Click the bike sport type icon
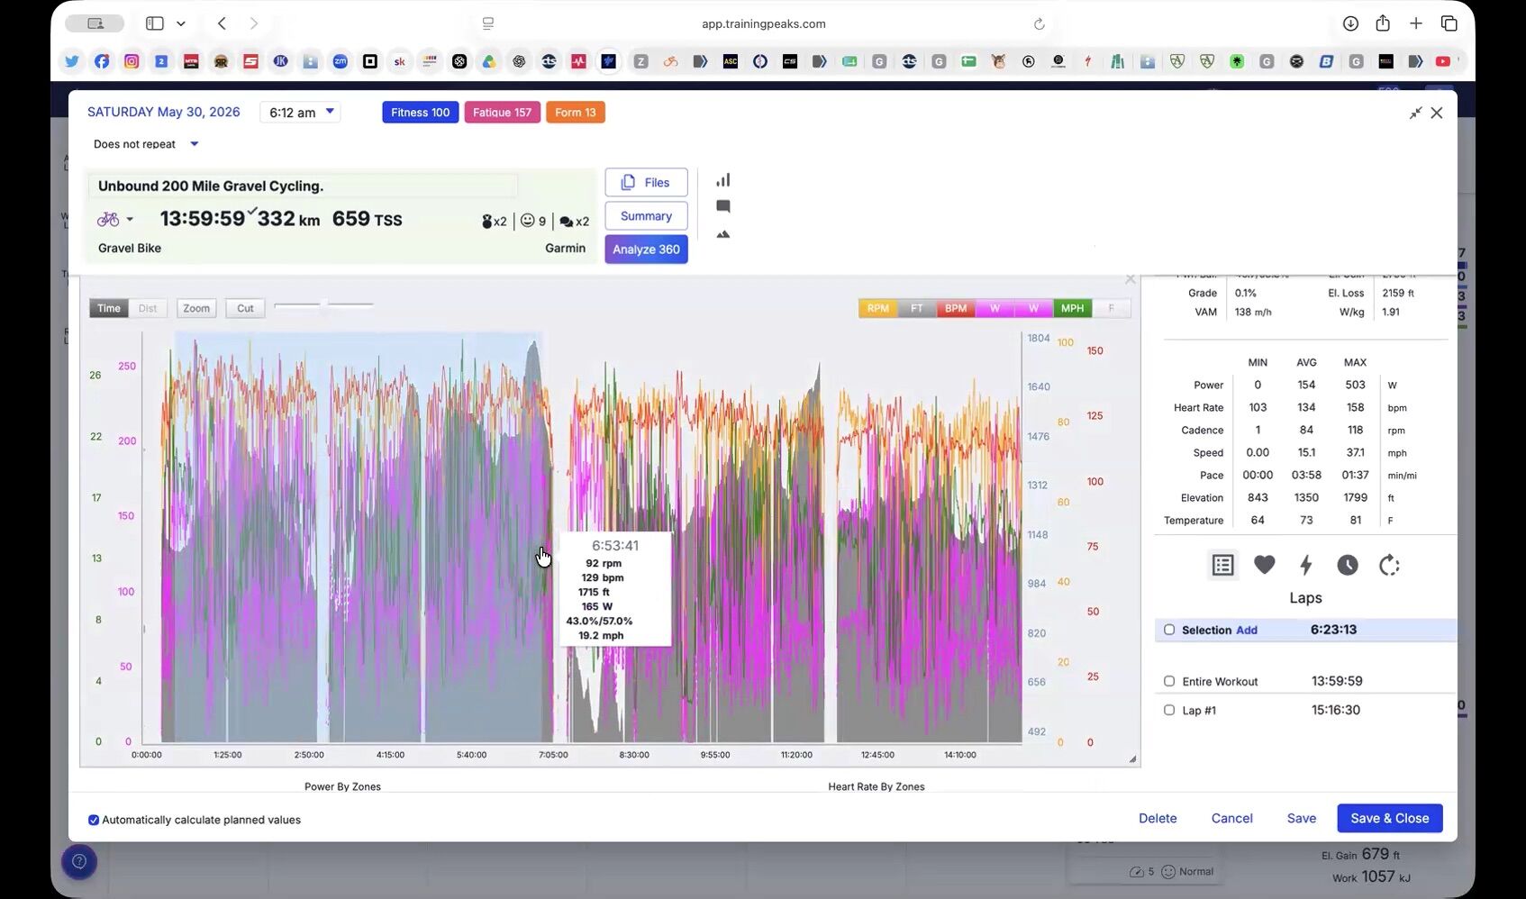1526x899 pixels. pyautogui.click(x=108, y=219)
